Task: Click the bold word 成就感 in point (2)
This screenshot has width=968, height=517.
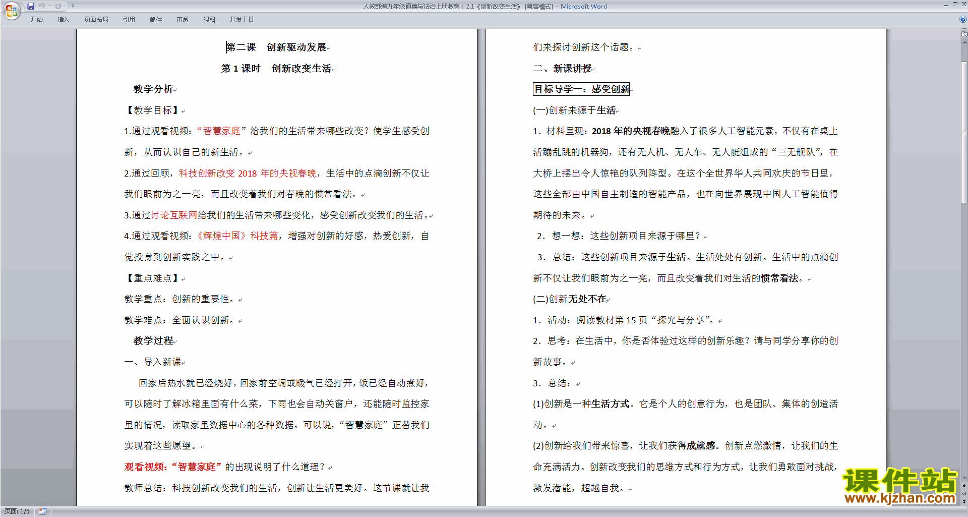Action: pos(701,446)
